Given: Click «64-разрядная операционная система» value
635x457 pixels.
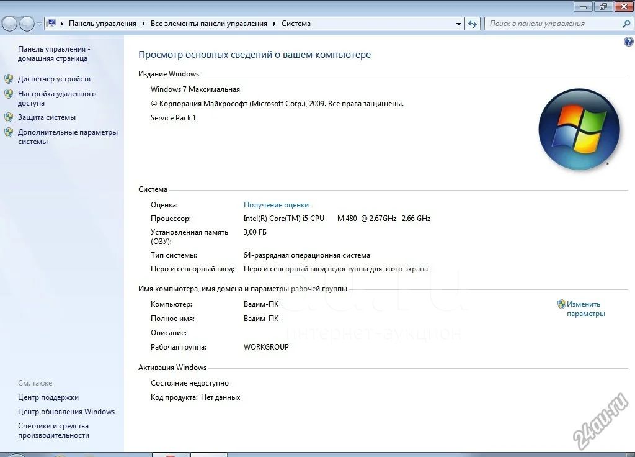Looking at the screenshot, I should (306, 255).
